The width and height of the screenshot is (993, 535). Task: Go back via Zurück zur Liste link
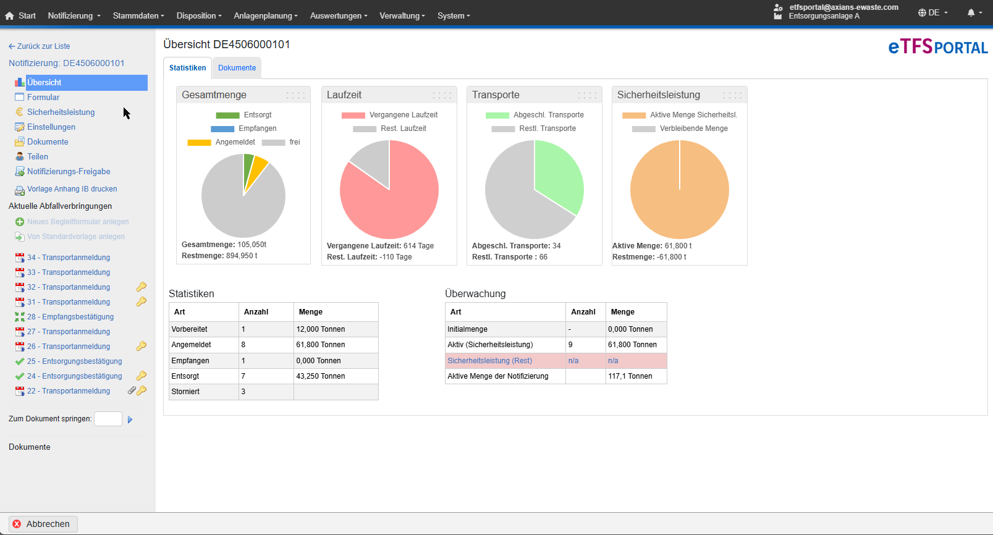click(40, 46)
